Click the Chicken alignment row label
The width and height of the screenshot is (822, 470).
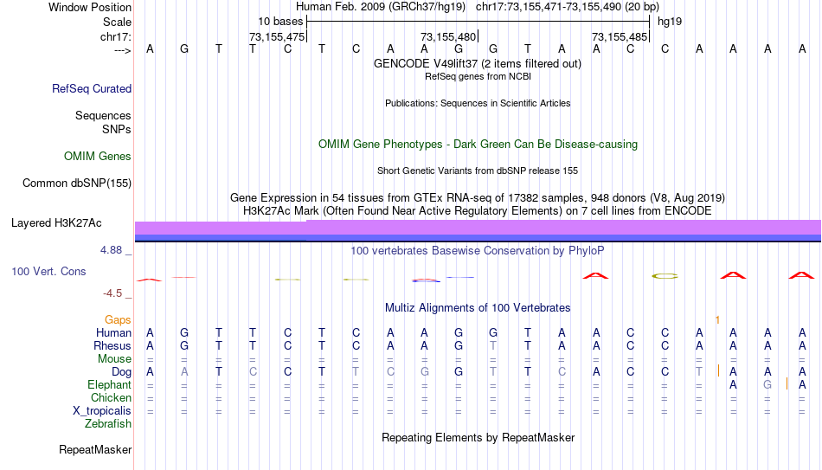(x=111, y=397)
